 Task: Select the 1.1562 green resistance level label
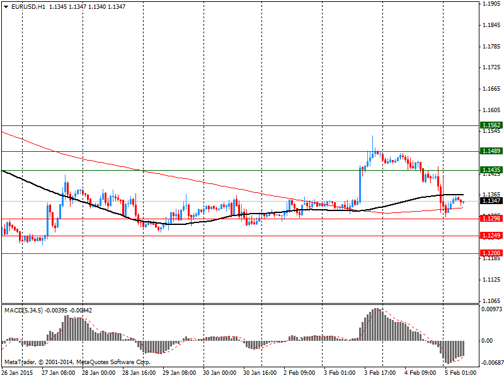[491, 125]
